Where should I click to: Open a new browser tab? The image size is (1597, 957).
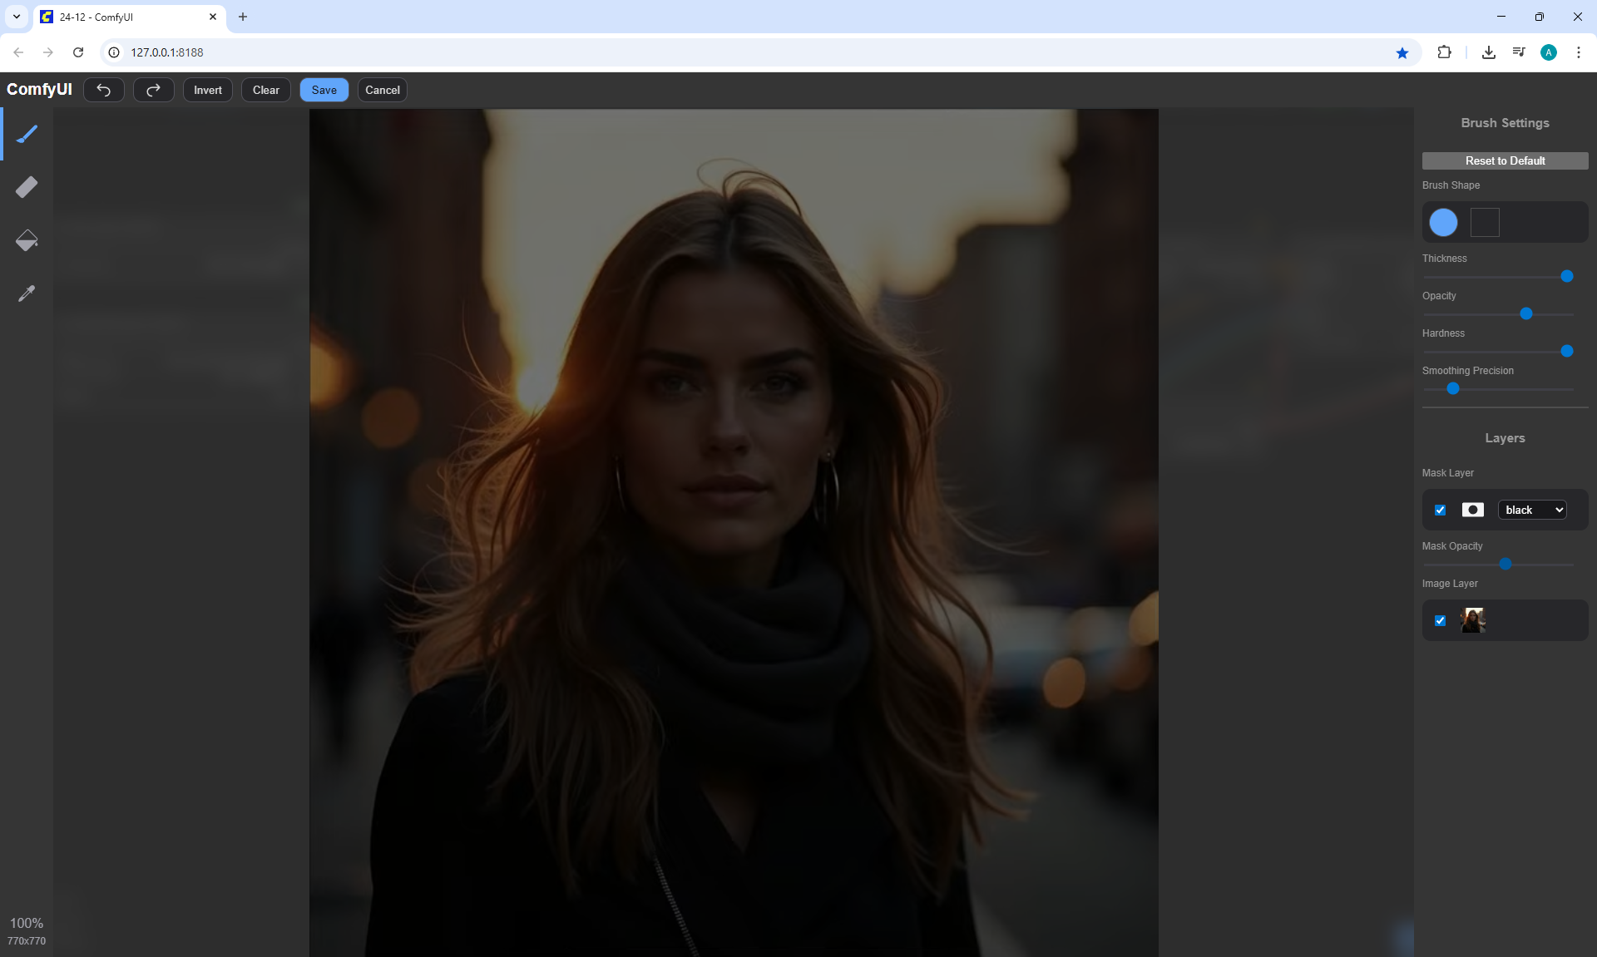[243, 17]
